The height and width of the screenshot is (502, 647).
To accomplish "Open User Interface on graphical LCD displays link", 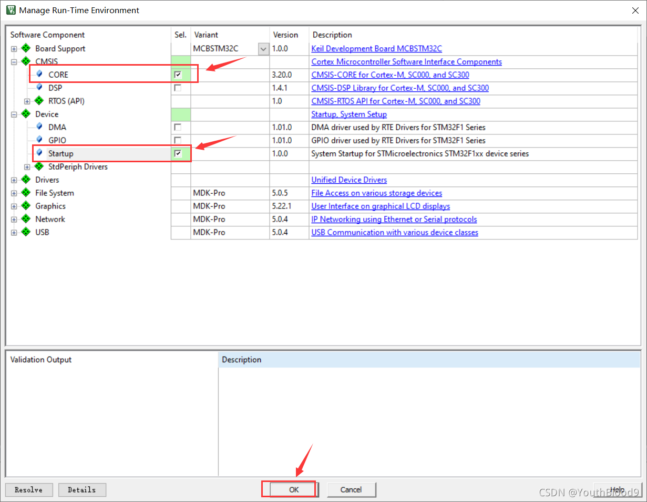I will (x=381, y=206).
